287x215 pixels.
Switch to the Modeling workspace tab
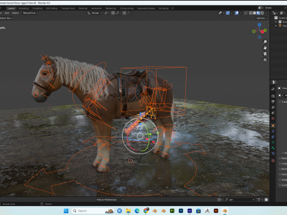coord(23,8)
